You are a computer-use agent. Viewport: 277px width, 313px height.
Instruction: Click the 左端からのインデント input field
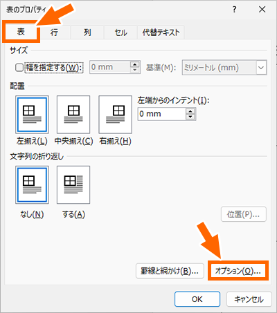click(x=162, y=114)
